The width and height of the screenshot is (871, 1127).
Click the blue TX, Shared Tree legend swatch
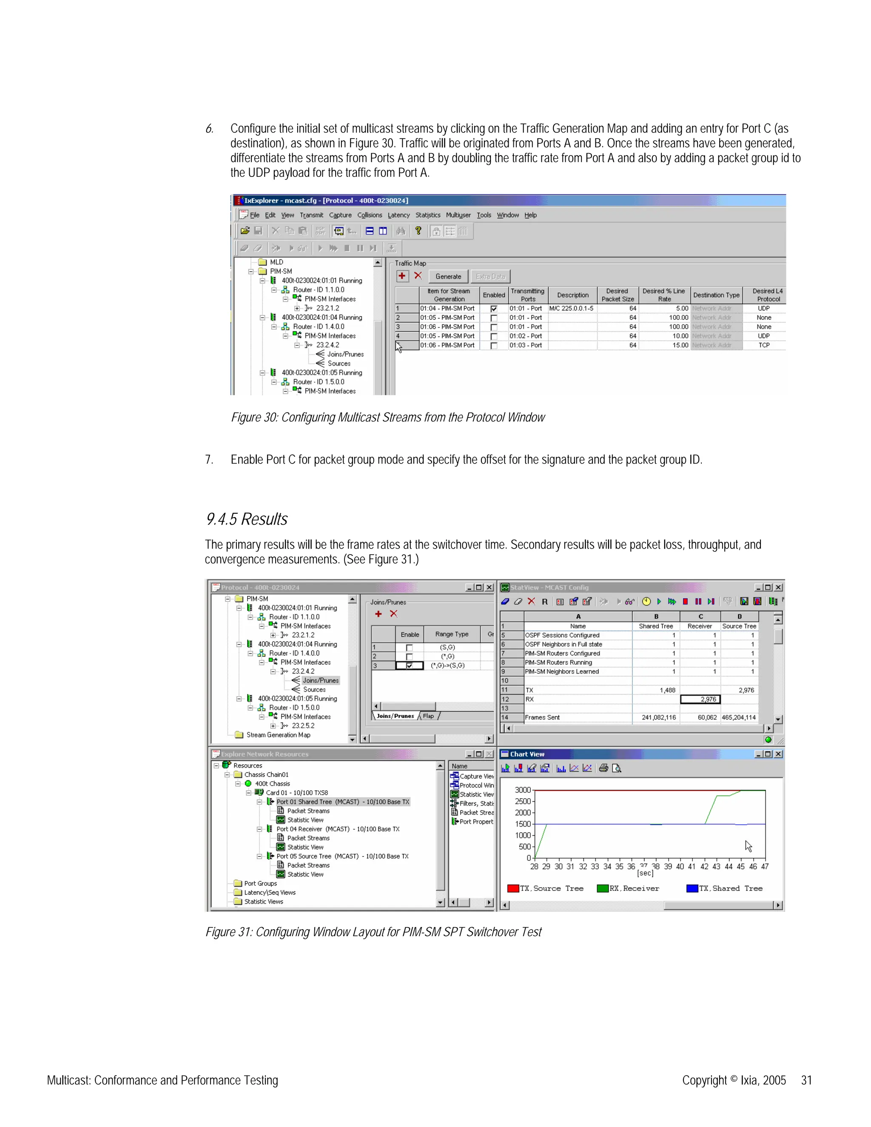(692, 888)
